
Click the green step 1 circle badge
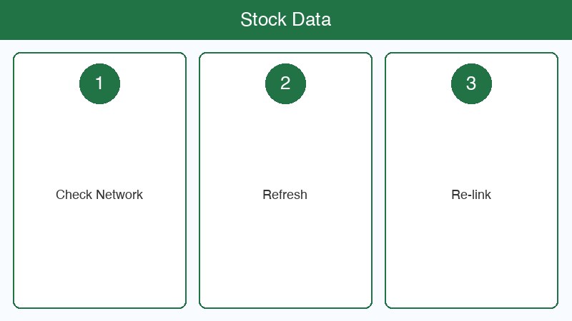(99, 83)
